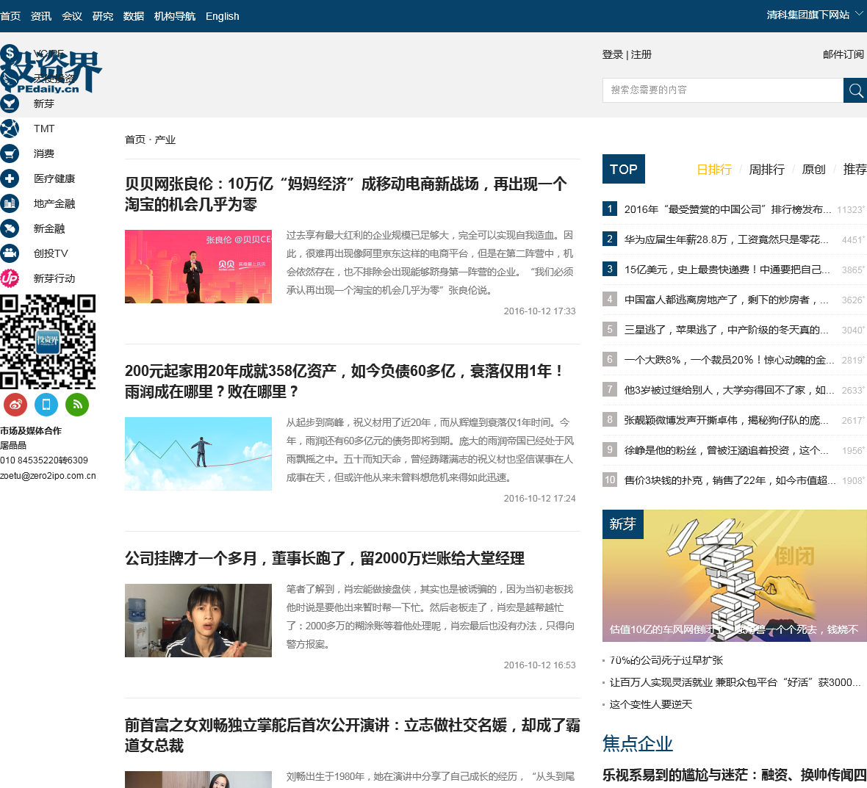Click the search magnifier button
This screenshot has width=867, height=788.
pyautogui.click(x=855, y=90)
